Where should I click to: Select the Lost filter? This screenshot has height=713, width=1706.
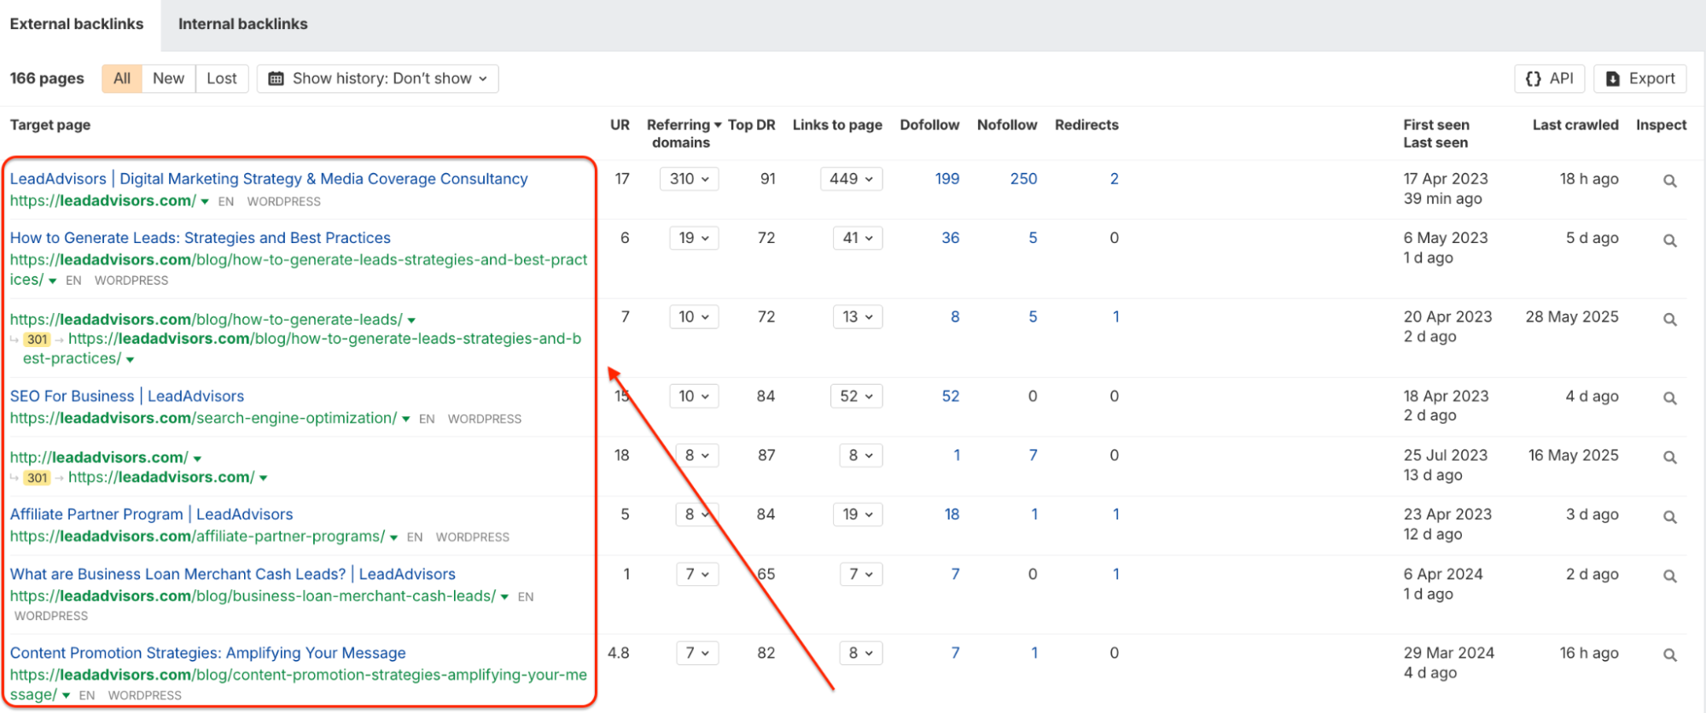[222, 78]
